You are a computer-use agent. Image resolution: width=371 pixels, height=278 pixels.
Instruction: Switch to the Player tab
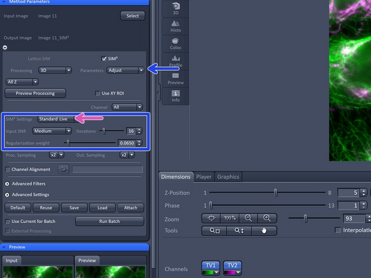[204, 177]
